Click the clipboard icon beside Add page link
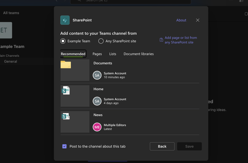The image size is (248, 163). pyautogui.click(x=161, y=40)
